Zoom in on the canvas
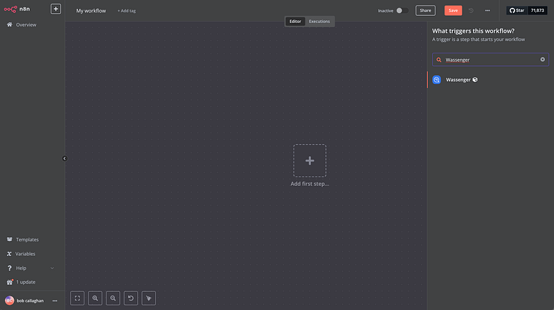This screenshot has width=554, height=310. (96, 298)
